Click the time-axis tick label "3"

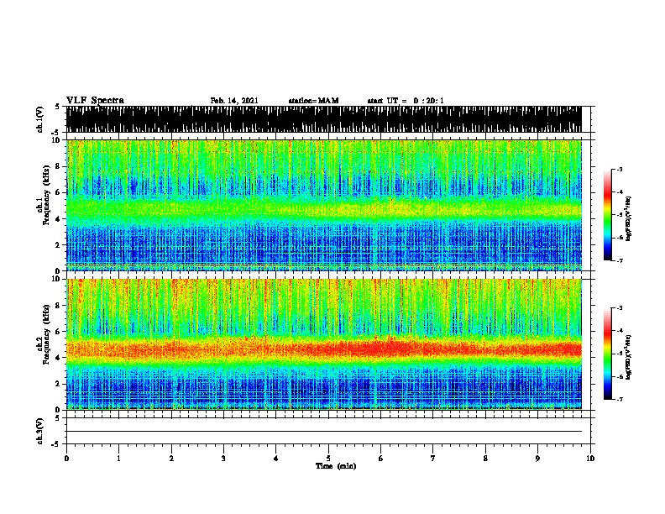[x=223, y=459]
